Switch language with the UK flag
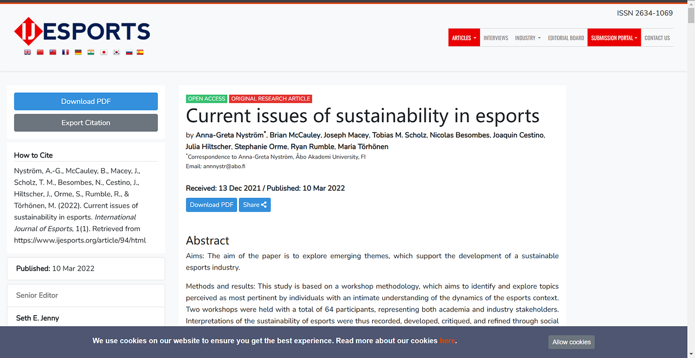 click(28, 52)
